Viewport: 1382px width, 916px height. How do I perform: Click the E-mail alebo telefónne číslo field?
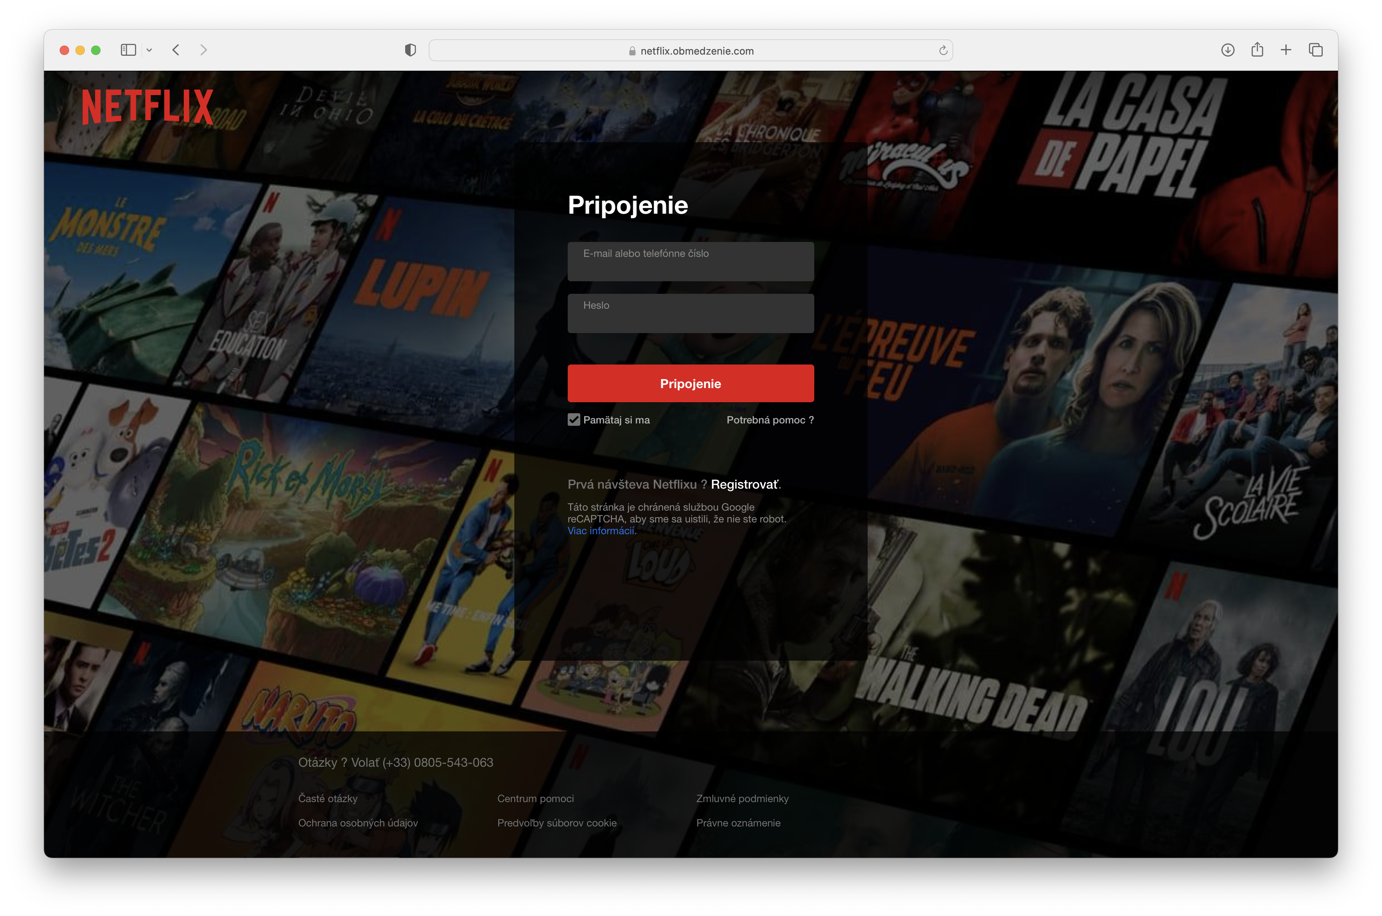690,262
